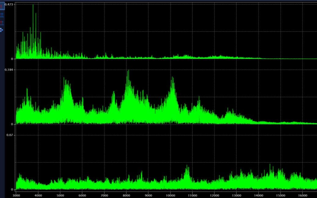Screen dimensions: 317x198
Task: Click the middle spectrum peak near 10000
Action: [x=172, y=78]
